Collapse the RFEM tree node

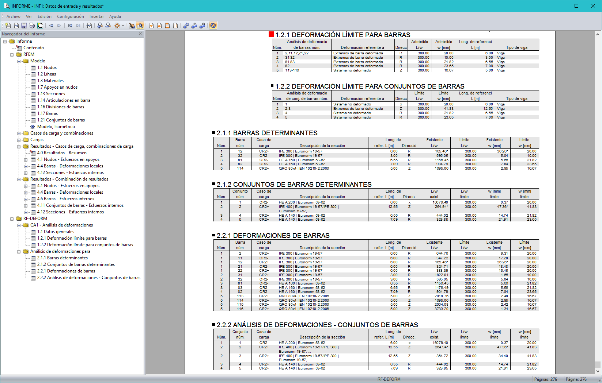[12, 54]
